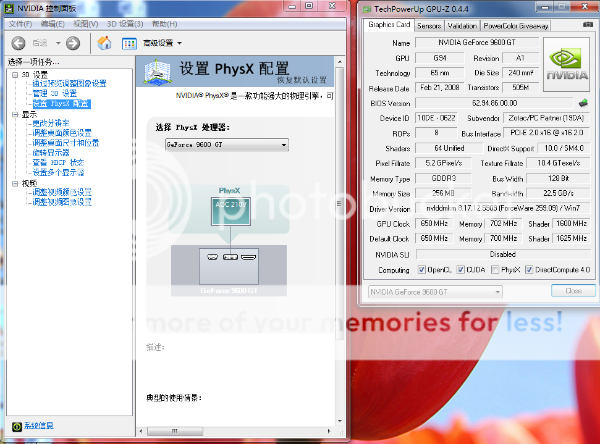
Task: Open the PhysX processor dropdown
Action: tap(227, 145)
